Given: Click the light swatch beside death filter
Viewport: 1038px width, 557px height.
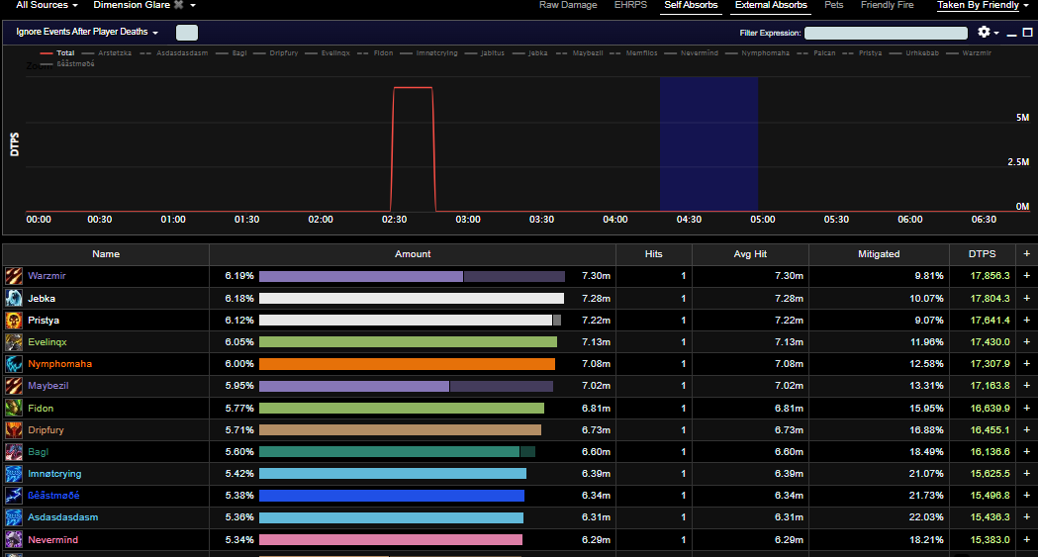Looking at the screenshot, I should tap(187, 33).
